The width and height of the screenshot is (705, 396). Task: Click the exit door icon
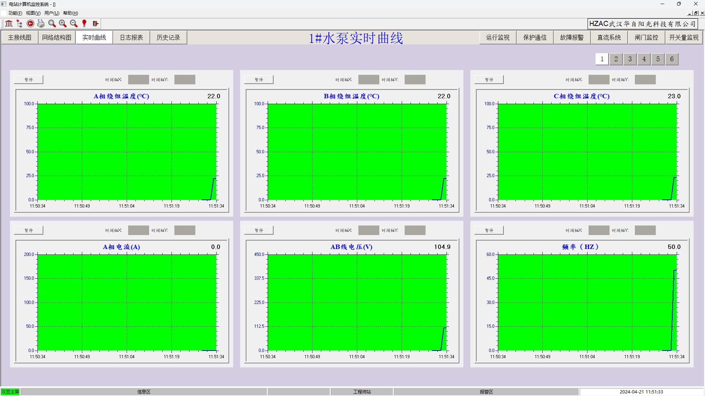click(x=95, y=23)
